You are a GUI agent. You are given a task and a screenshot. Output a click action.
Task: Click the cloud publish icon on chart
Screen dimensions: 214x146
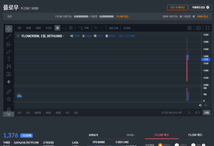(19, 96)
